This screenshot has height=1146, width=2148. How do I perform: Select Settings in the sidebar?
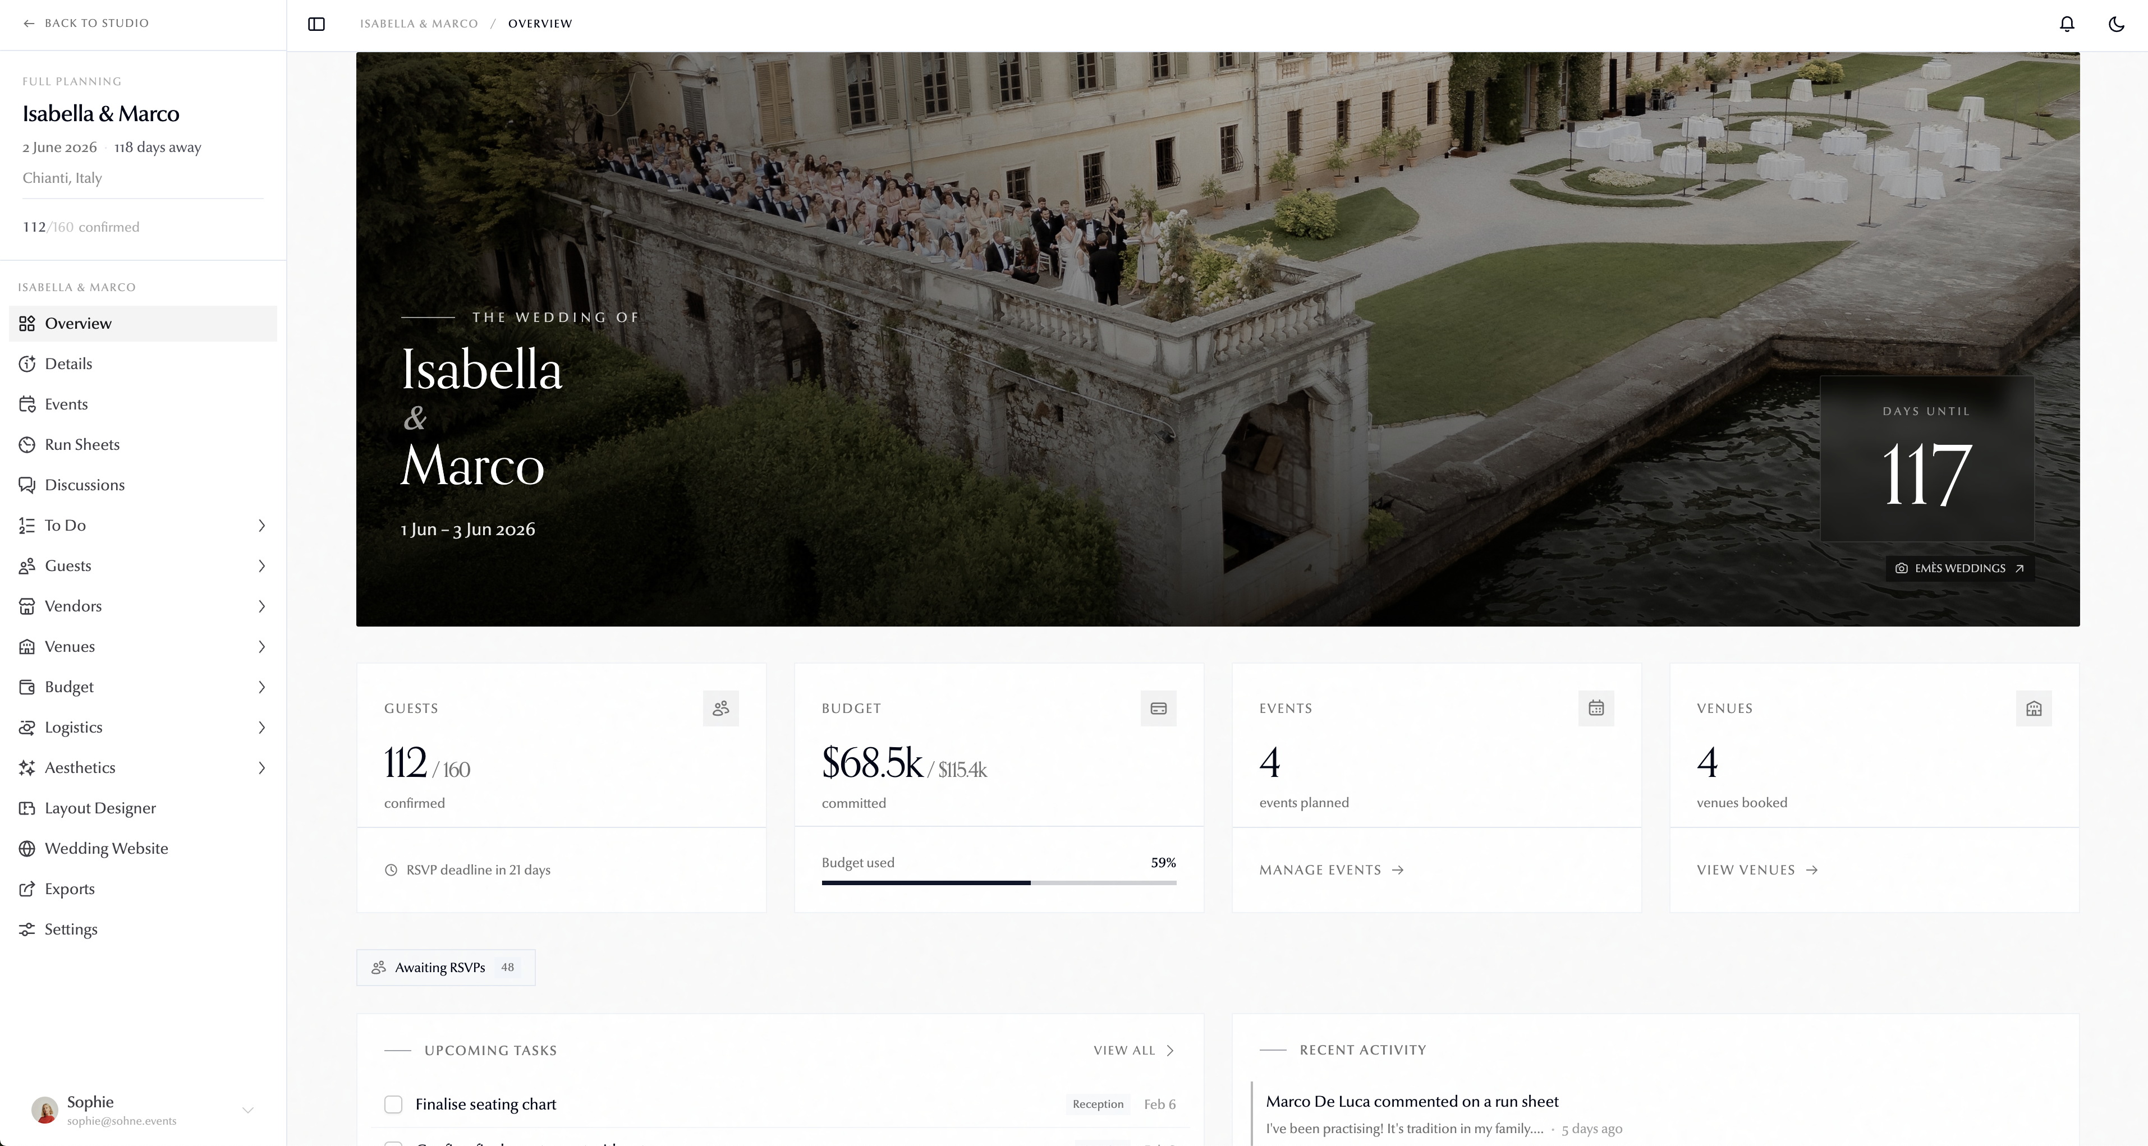71,928
